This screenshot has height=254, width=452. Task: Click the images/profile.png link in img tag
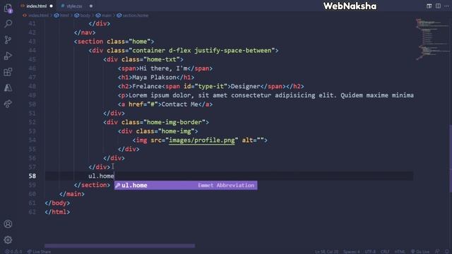tap(202, 140)
